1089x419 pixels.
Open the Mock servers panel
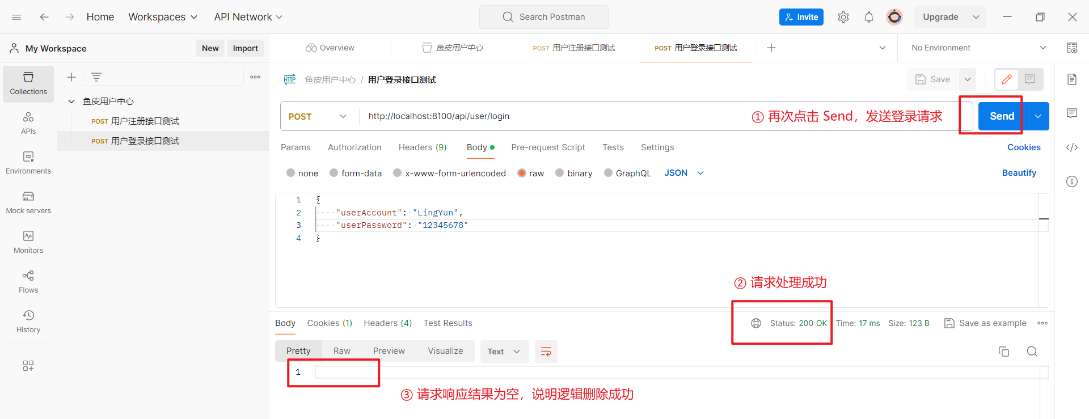[x=28, y=202]
